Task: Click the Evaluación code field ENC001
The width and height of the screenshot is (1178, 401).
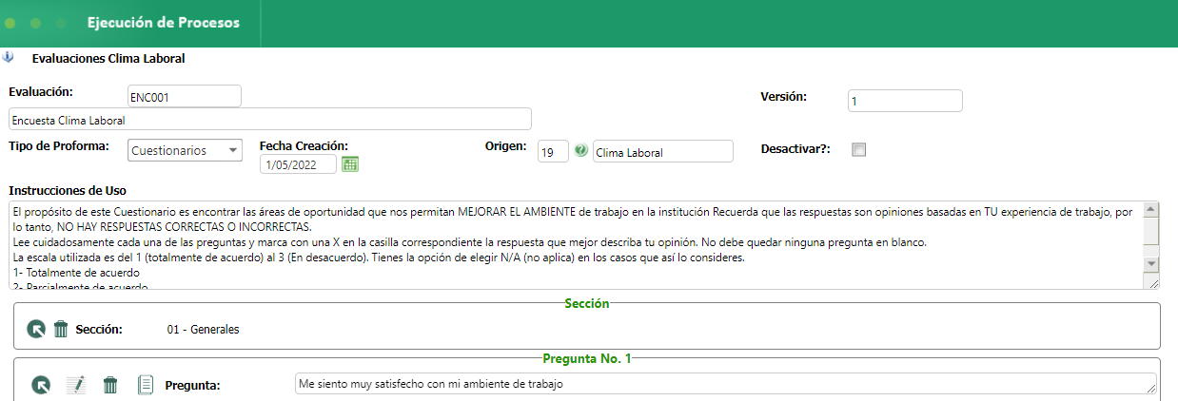Action: click(x=184, y=96)
